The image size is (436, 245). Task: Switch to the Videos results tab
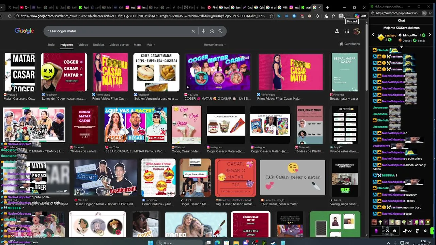click(x=83, y=45)
